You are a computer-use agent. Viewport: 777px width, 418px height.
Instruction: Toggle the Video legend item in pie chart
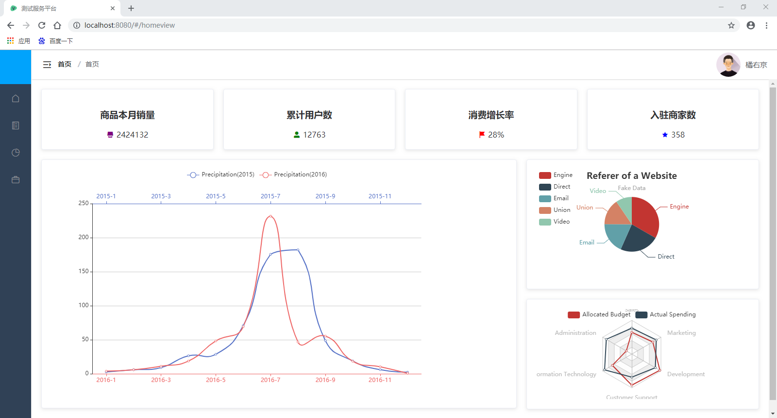point(555,222)
